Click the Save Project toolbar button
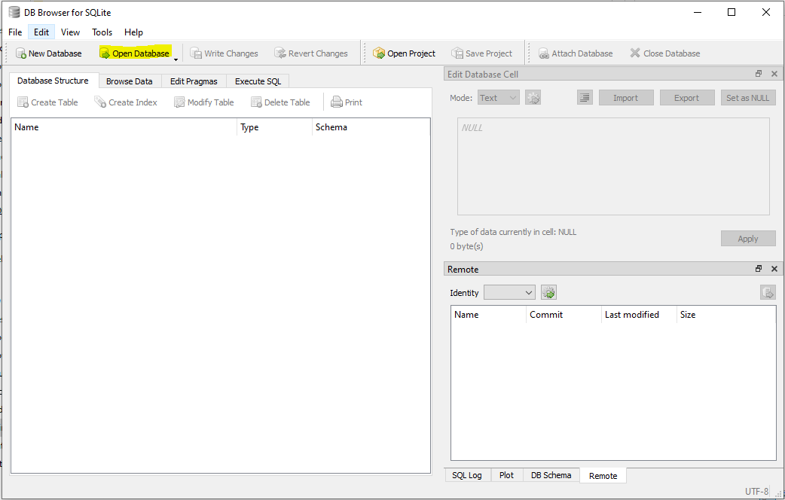Image resolution: width=785 pixels, height=500 pixels. tap(481, 53)
